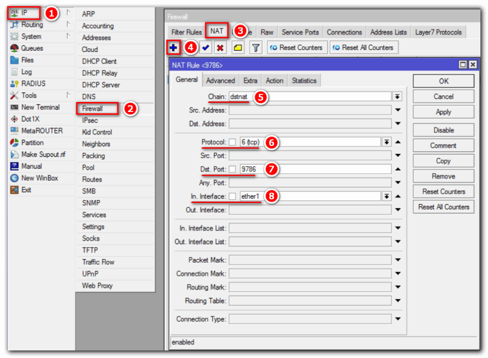Click the yellow comment note icon
Screen dimensions: 488x358
[x=238, y=48]
